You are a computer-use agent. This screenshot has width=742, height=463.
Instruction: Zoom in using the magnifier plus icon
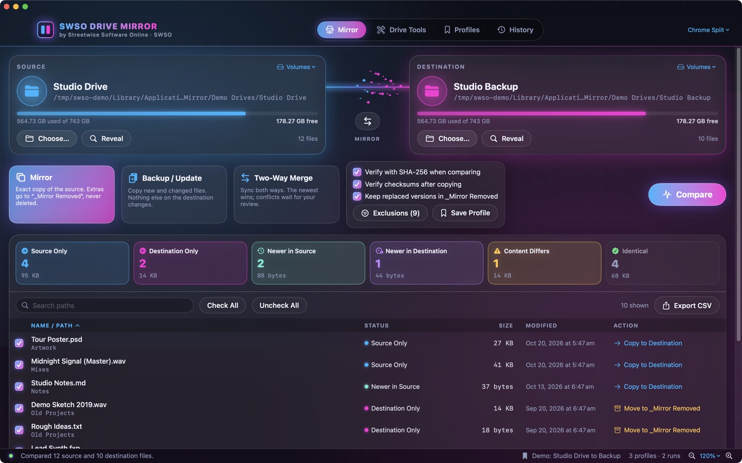(729, 456)
